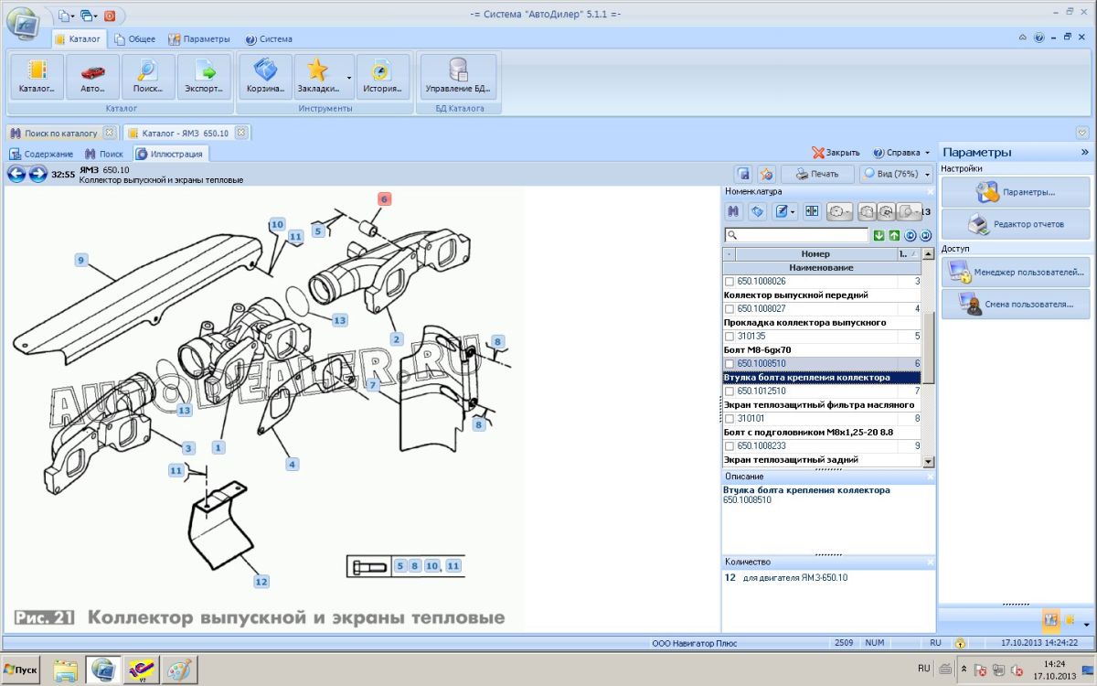The height and width of the screenshot is (686, 1097).
Task: Click the red icon in quick access toolbar
Action: pos(110,15)
